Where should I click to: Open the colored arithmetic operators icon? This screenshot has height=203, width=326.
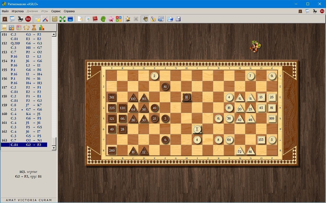pos(119,19)
